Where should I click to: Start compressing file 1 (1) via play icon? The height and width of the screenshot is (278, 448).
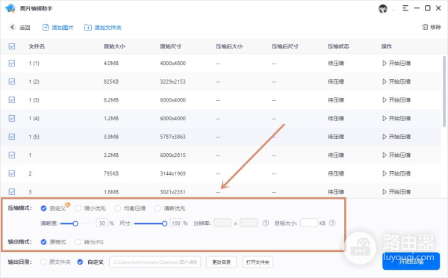coord(385,64)
